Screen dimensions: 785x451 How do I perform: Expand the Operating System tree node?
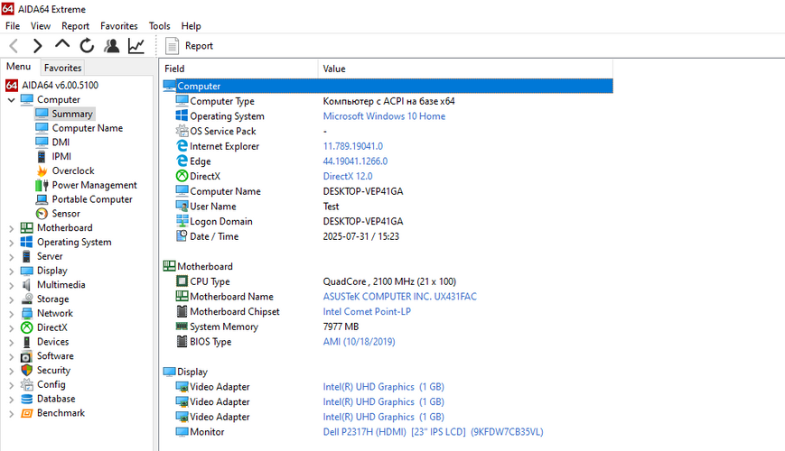(11, 243)
